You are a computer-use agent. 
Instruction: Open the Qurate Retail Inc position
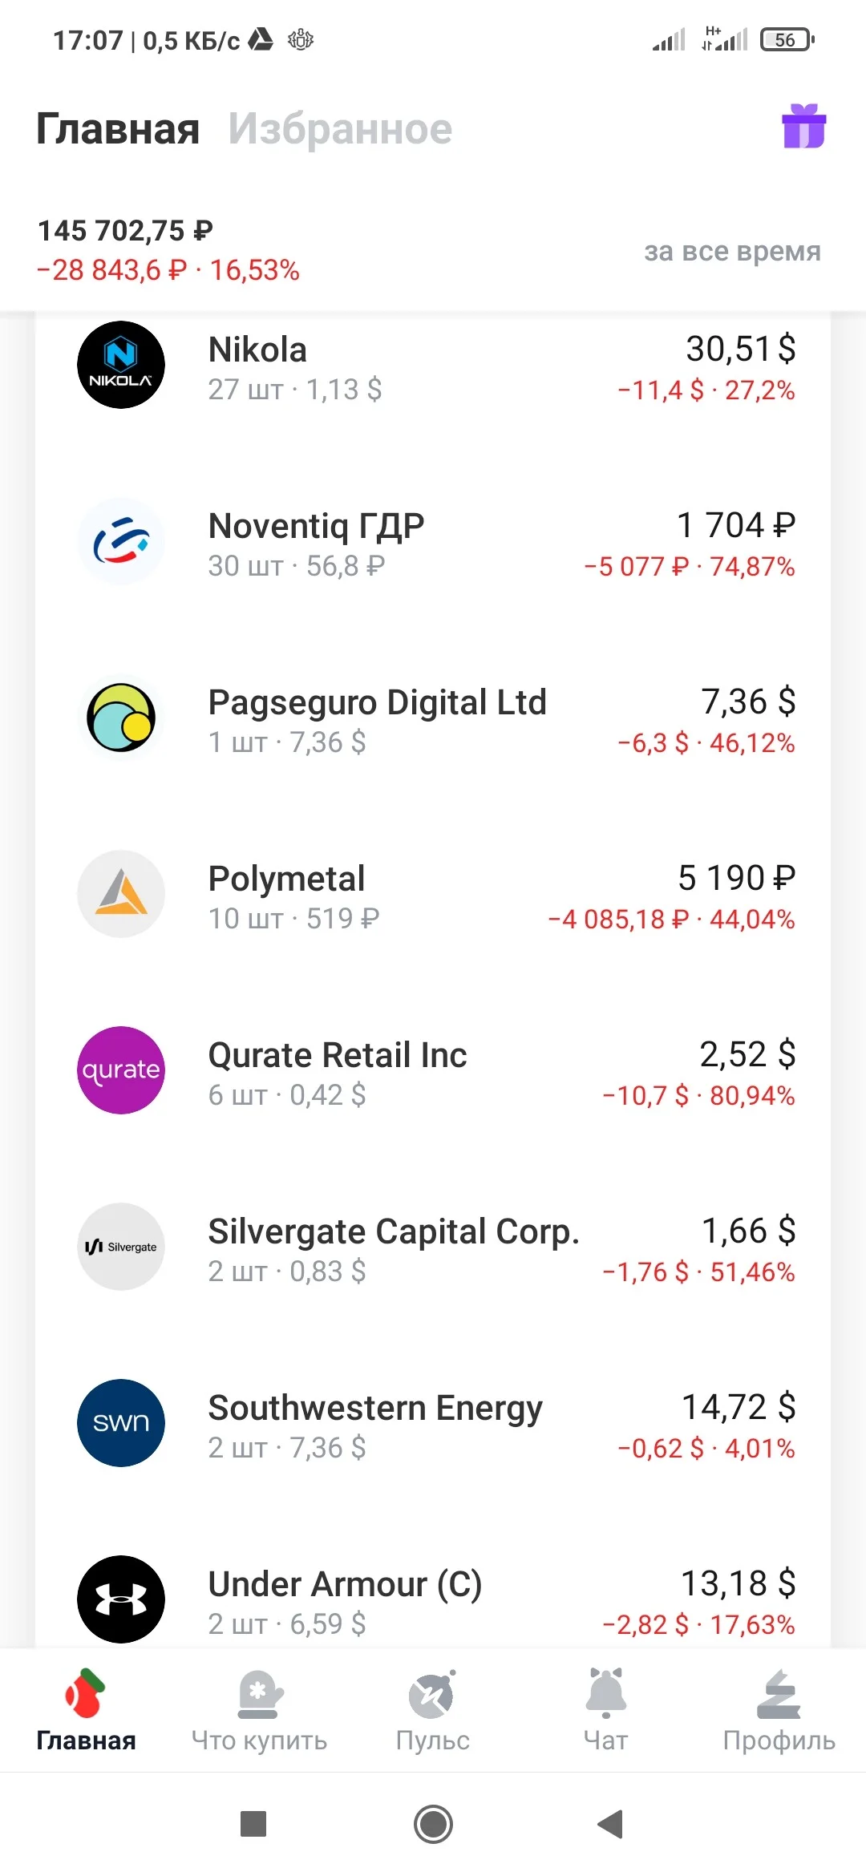click(433, 1070)
